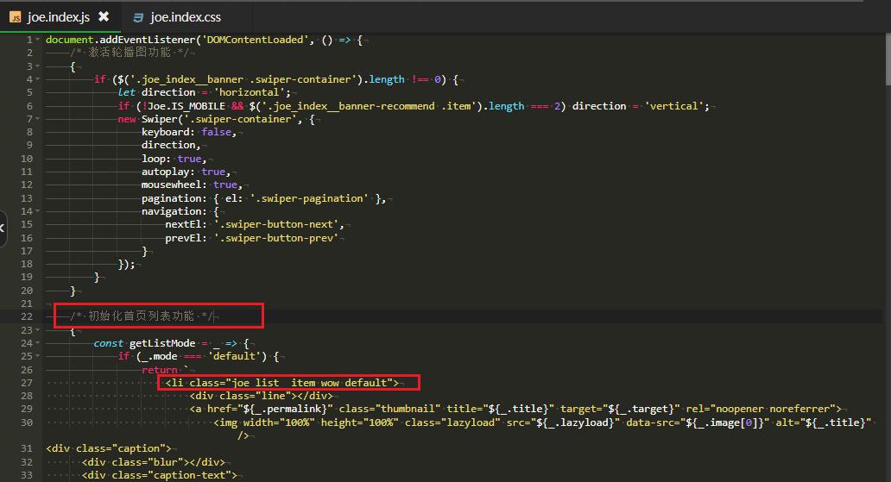891x482 pixels.
Task: Click line number 27 in gutter
Action: click(27, 383)
